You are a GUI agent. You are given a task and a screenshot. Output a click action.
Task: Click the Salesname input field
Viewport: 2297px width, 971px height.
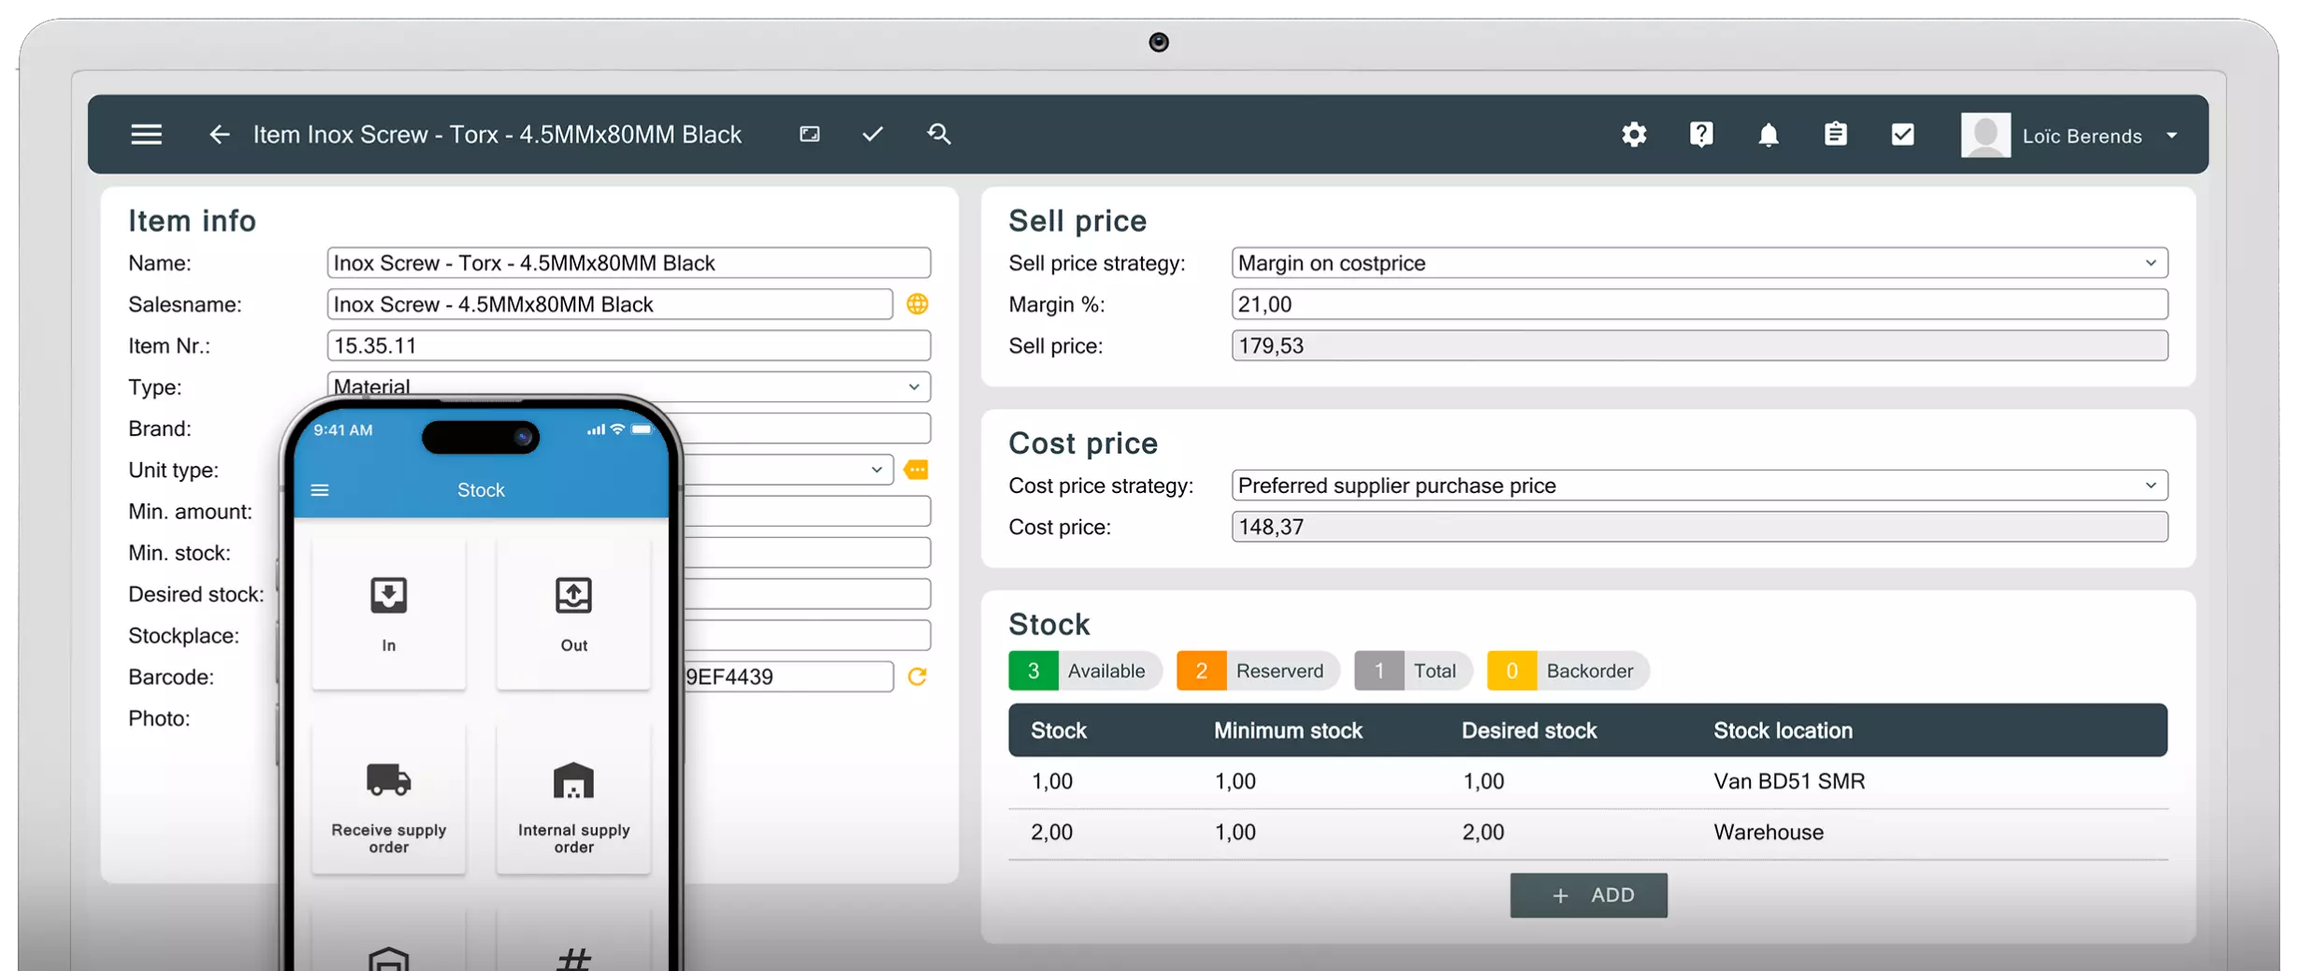click(x=610, y=304)
